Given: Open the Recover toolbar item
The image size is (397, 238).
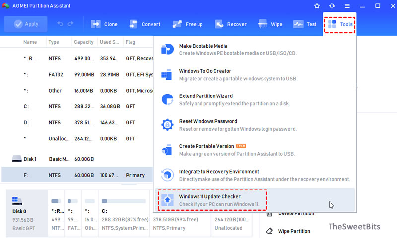Looking at the screenshot, I should (231, 24).
